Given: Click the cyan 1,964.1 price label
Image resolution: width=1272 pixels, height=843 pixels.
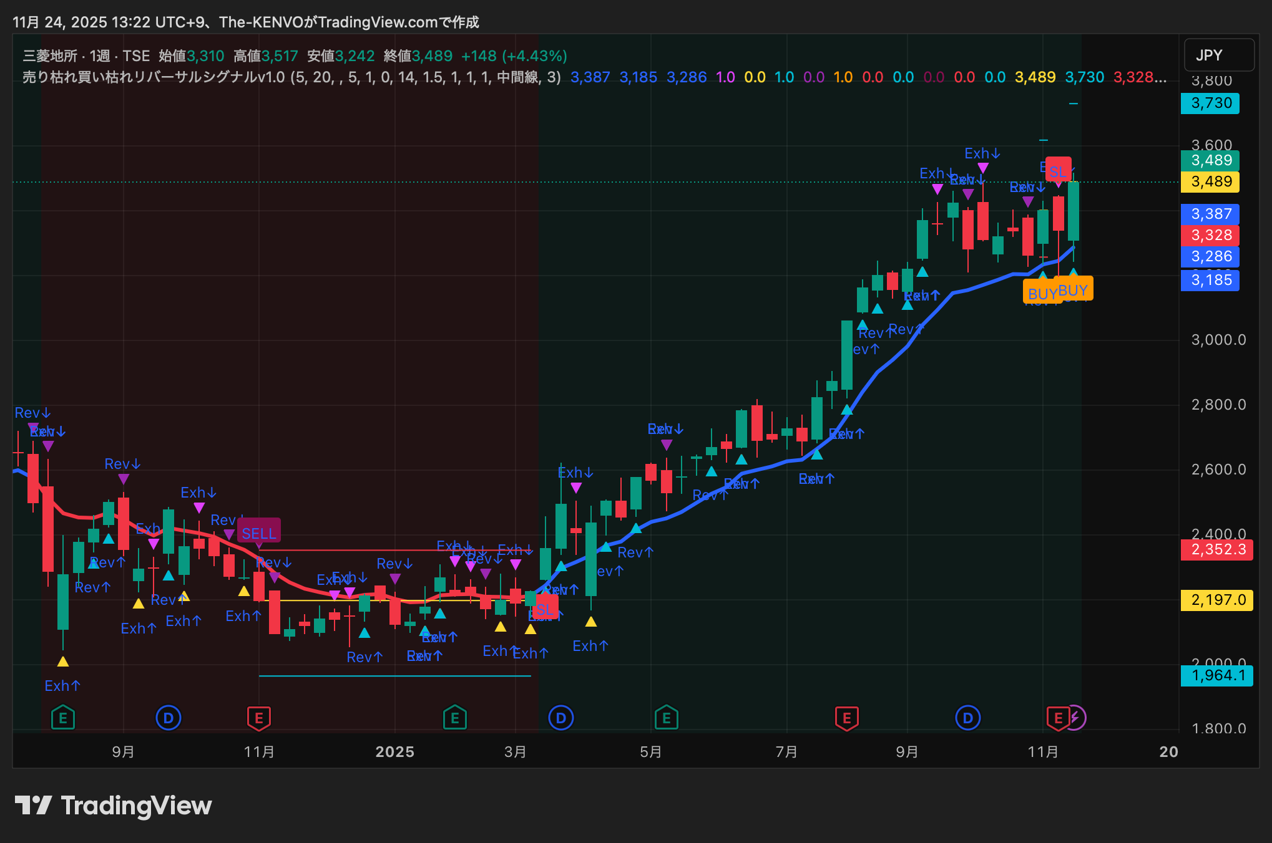Looking at the screenshot, I should [x=1216, y=675].
